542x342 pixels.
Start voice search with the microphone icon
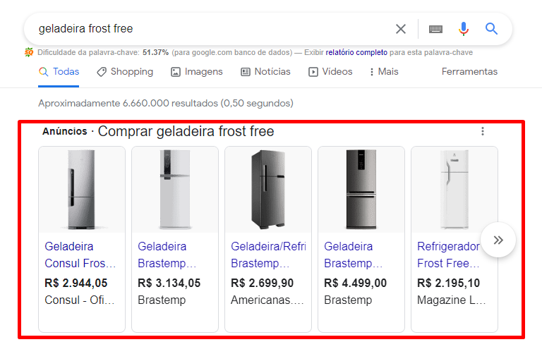tap(464, 29)
